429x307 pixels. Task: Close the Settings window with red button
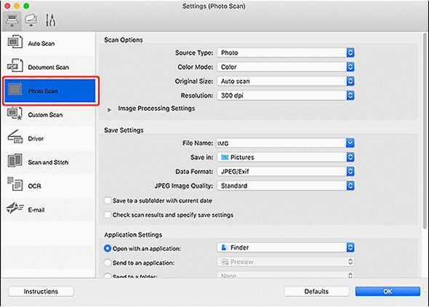[7, 6]
